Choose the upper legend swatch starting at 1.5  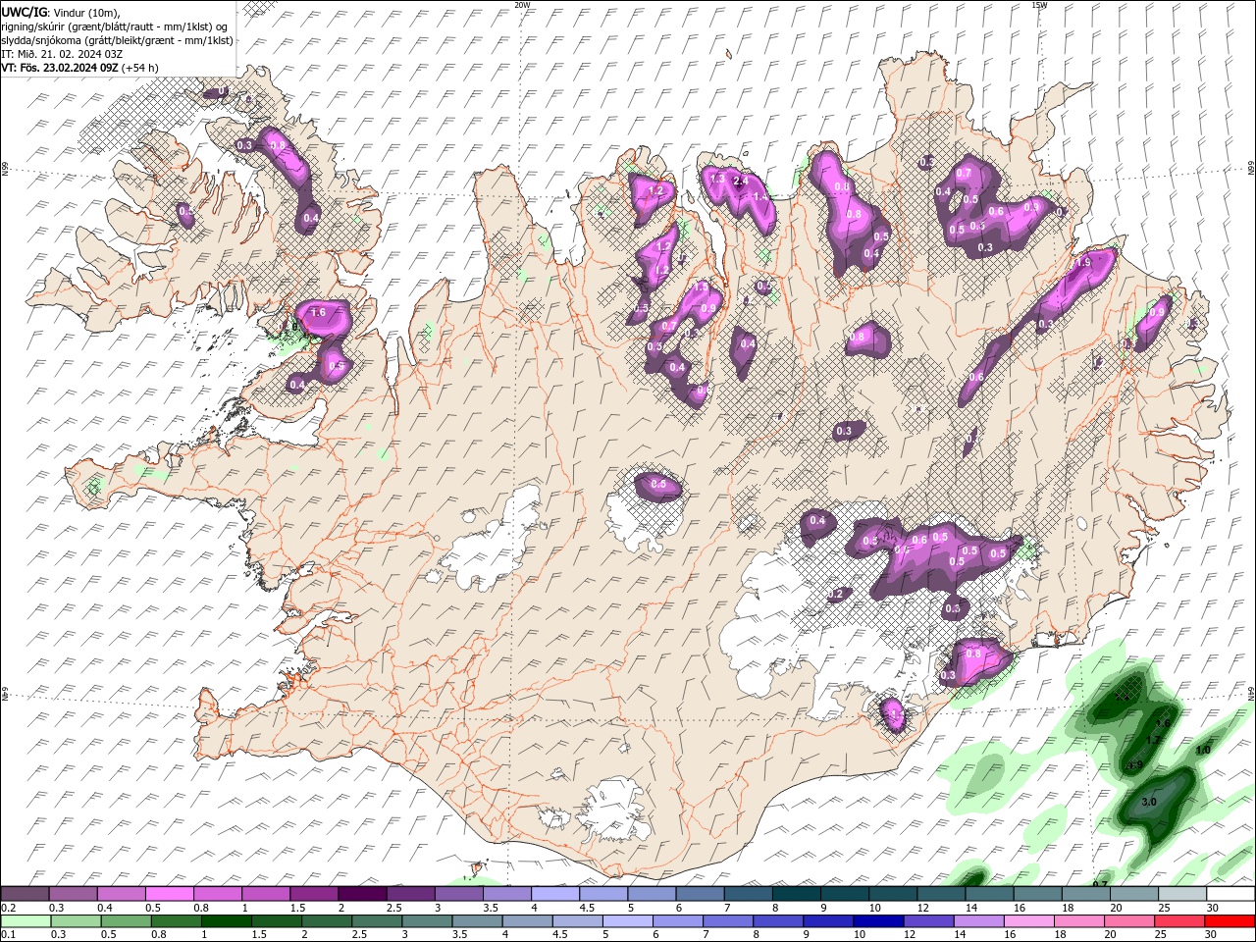click(313, 894)
